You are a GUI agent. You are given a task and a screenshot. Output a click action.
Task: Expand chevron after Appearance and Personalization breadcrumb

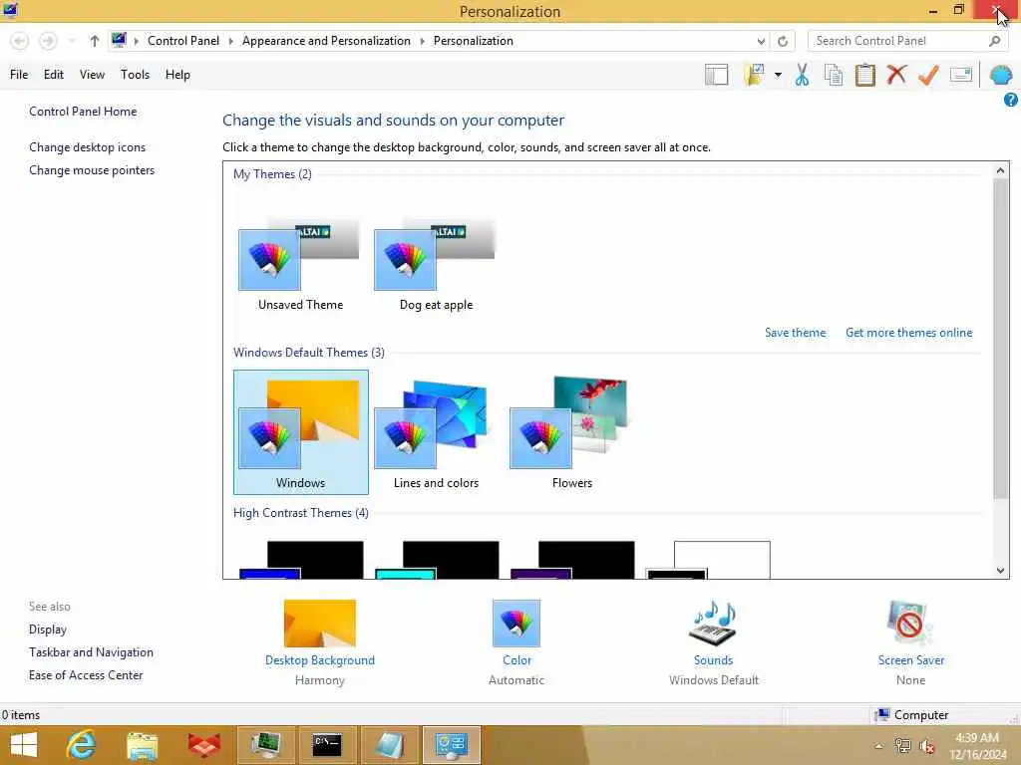coord(422,41)
